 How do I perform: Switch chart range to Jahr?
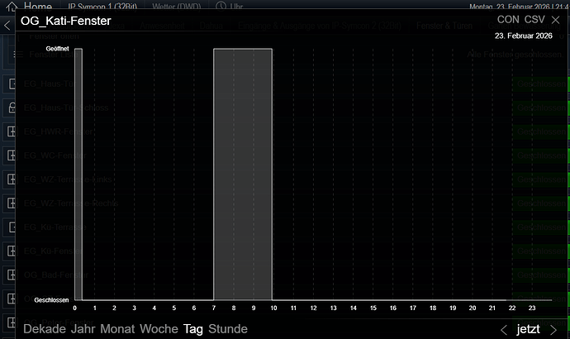tap(83, 329)
